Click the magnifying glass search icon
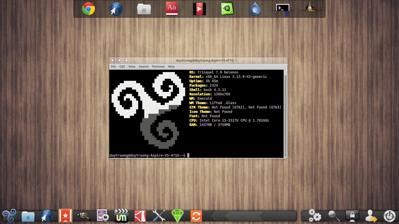This screenshot has height=224, width=399. click(x=334, y=216)
